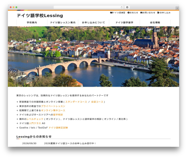
Task: Click the 東京のレッシングは intro sentence
Action: point(62,96)
